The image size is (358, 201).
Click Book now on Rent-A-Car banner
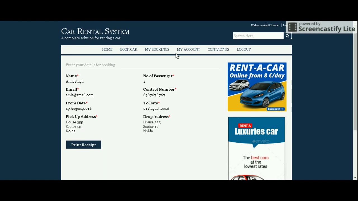(275, 109)
